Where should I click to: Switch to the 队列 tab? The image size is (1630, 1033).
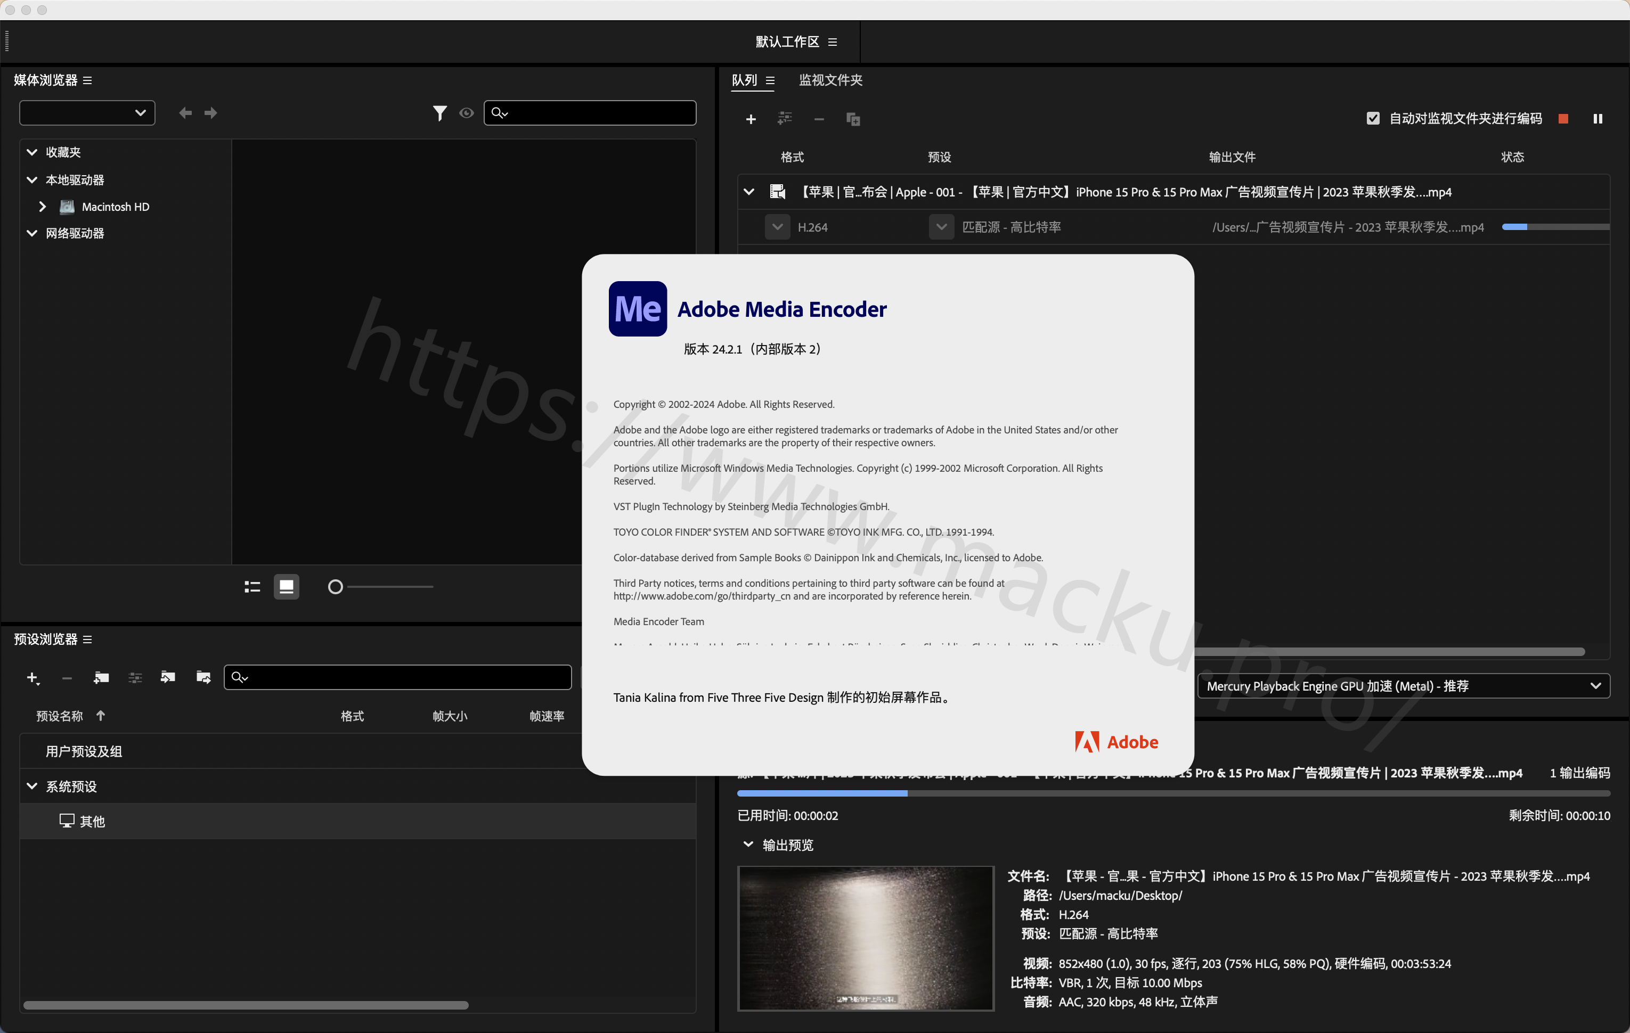tap(744, 80)
